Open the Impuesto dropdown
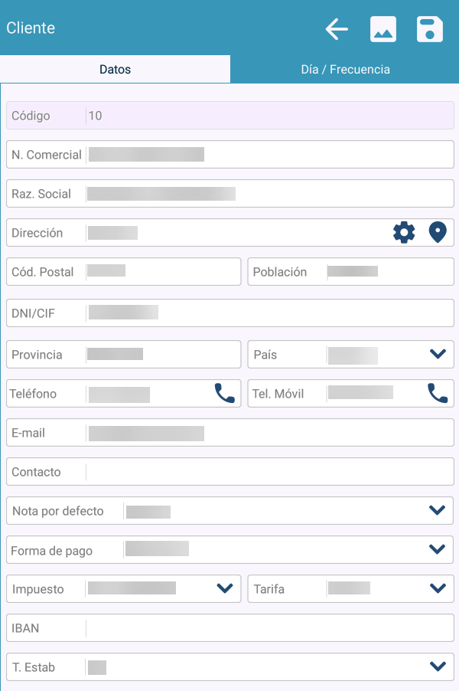The height and width of the screenshot is (691, 459). (x=225, y=588)
